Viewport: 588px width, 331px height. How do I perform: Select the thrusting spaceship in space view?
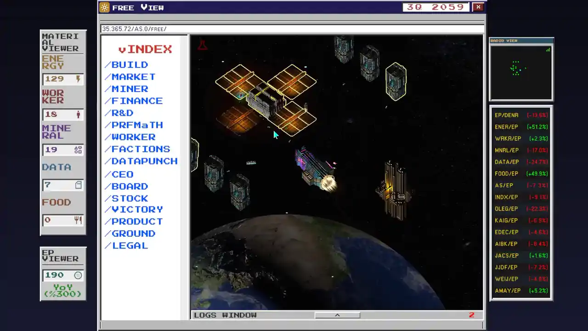[x=316, y=169]
